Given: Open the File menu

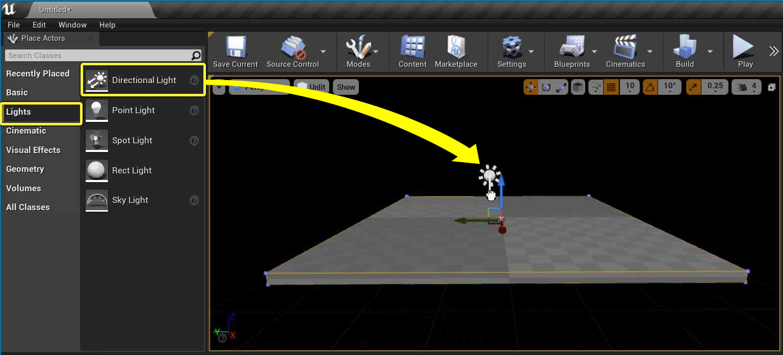Looking at the screenshot, I should 14,24.
